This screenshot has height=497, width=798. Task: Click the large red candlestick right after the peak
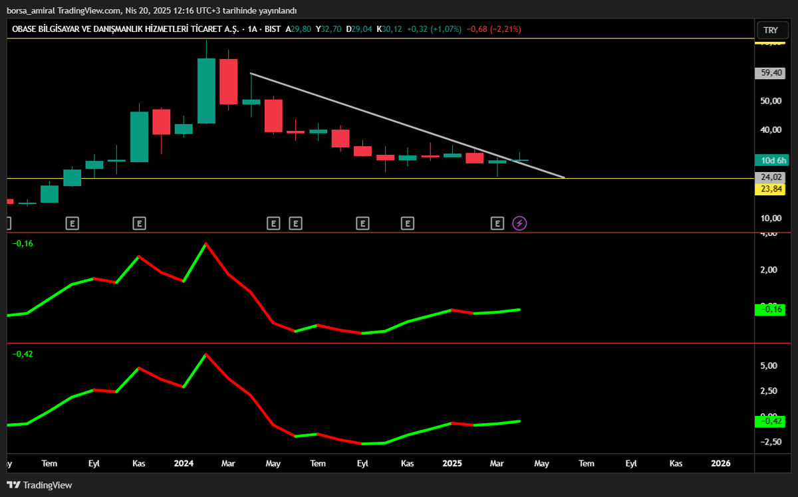[229, 82]
